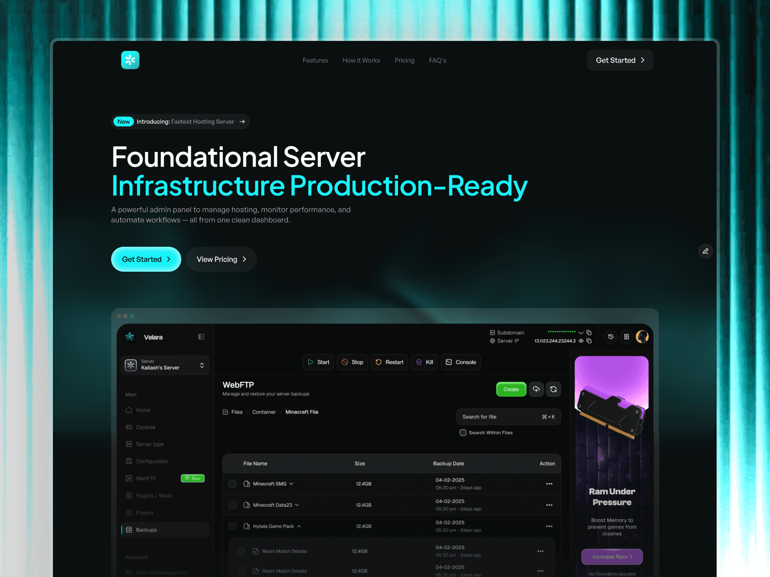The image size is (770, 577).
Task: Open the Introducing Fastest Hosting Server banner
Action: pos(180,122)
